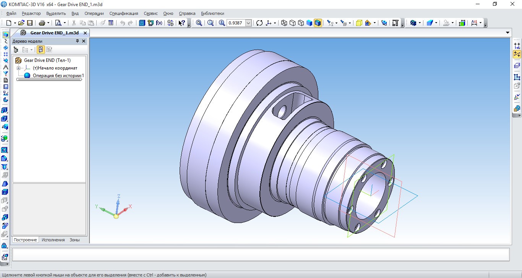Select the surfaces icon in left toolbar
Screen dimensions: 522x278
5,47
